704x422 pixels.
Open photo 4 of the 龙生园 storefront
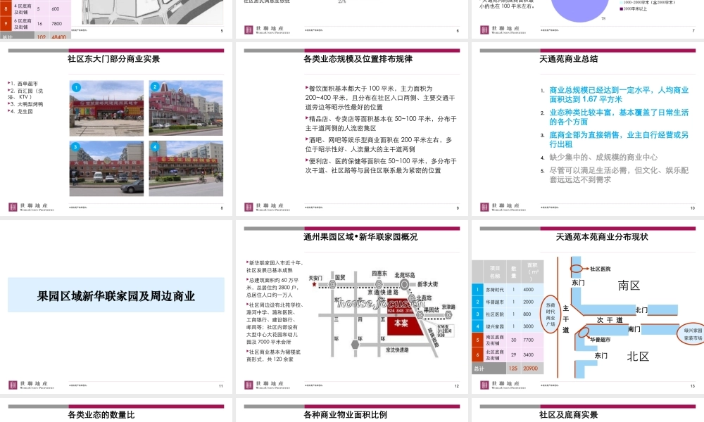click(x=186, y=169)
